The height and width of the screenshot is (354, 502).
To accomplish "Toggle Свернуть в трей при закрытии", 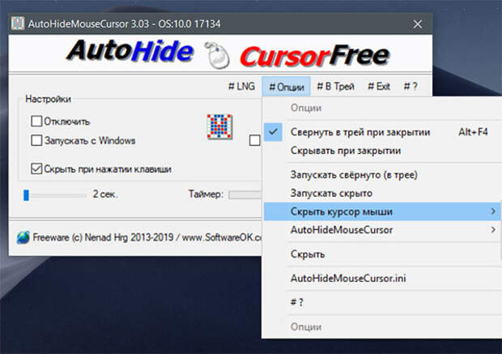I will pos(382,132).
